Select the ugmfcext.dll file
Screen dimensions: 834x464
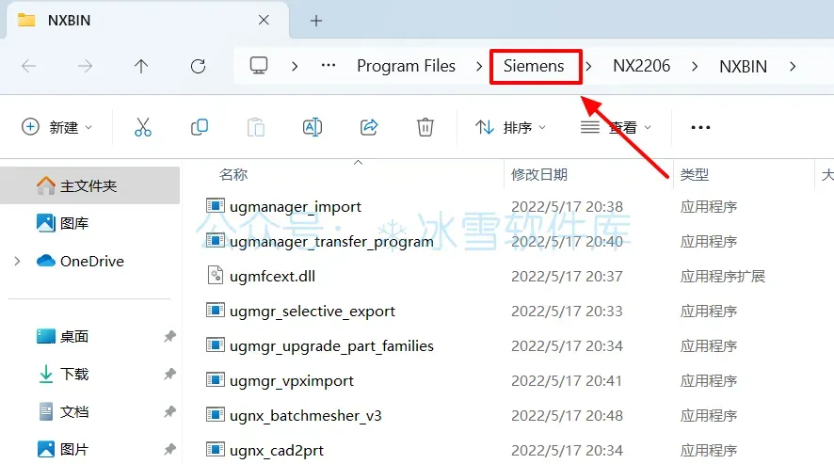pos(272,276)
